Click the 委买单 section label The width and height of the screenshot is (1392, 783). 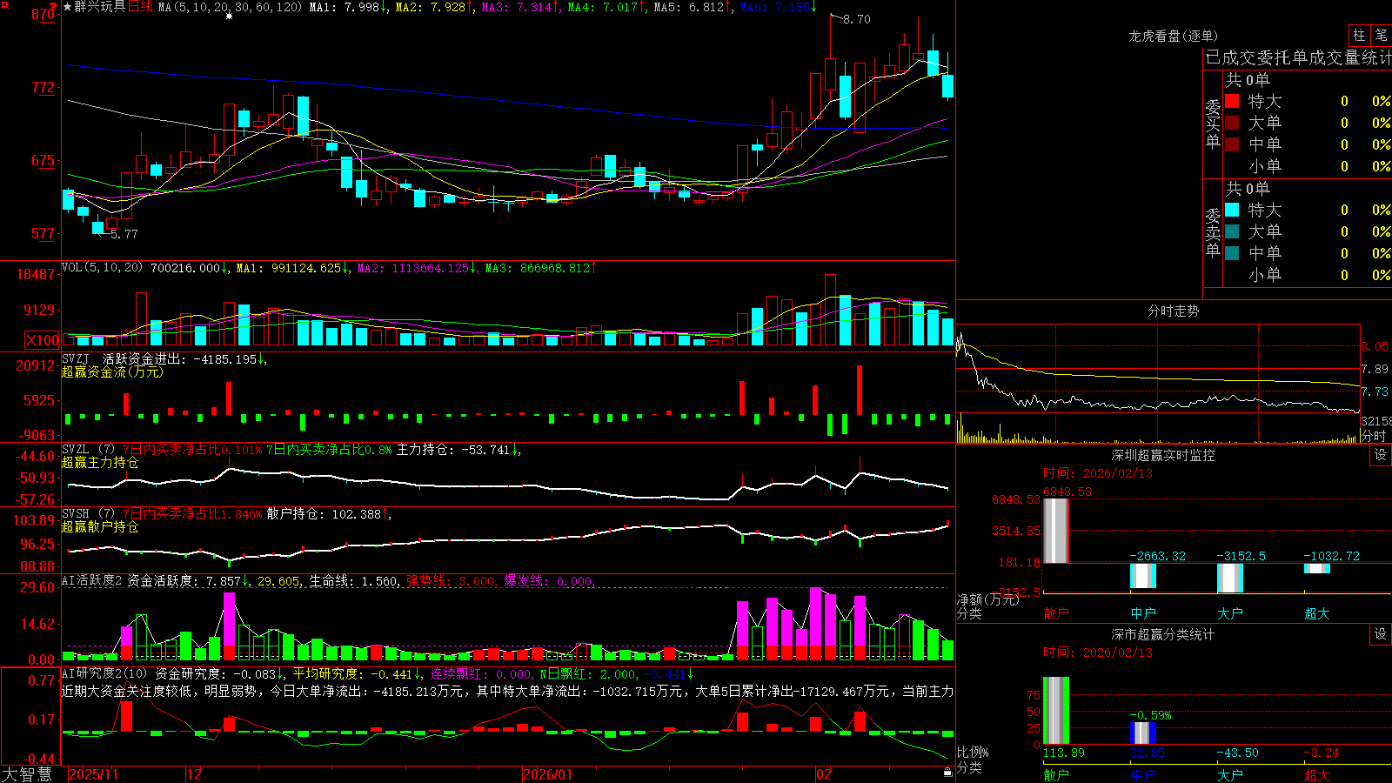pos(1213,124)
